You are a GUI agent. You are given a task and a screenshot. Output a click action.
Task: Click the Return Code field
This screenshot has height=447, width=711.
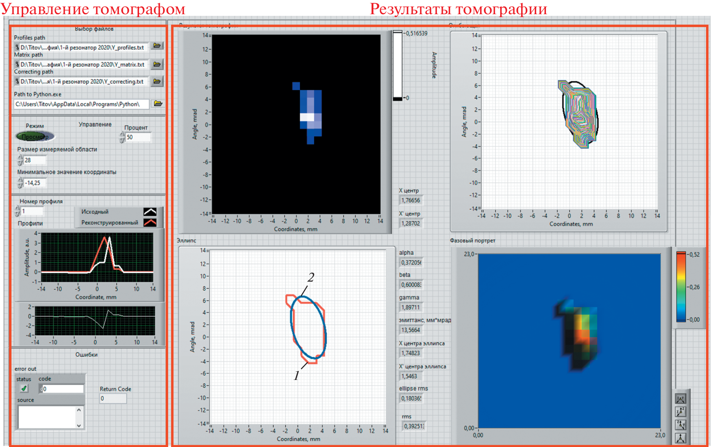(113, 398)
